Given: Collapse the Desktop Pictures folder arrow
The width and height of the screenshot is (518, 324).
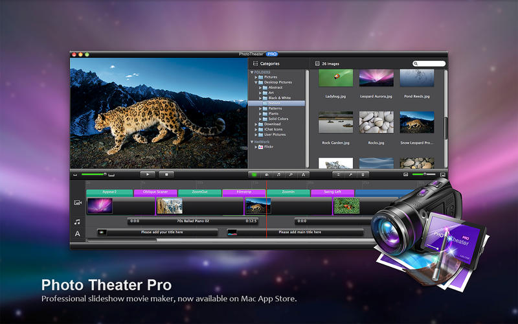Looking at the screenshot, I should [x=256, y=82].
